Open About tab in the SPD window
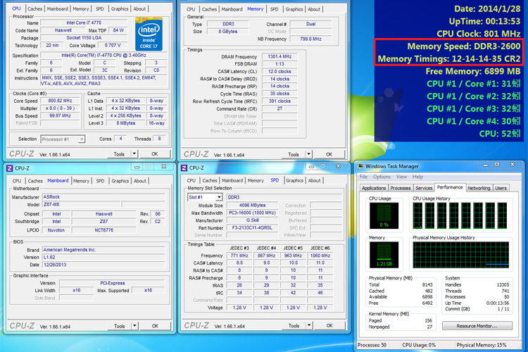The height and width of the screenshot is (352, 528). tap(314, 180)
